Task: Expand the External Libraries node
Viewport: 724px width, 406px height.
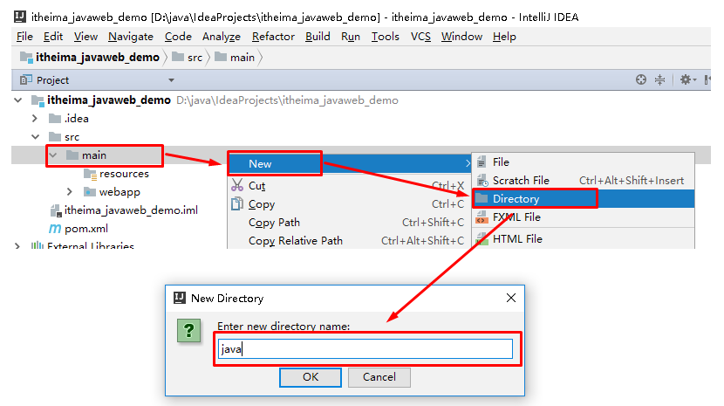Action: pyautogui.click(x=17, y=246)
